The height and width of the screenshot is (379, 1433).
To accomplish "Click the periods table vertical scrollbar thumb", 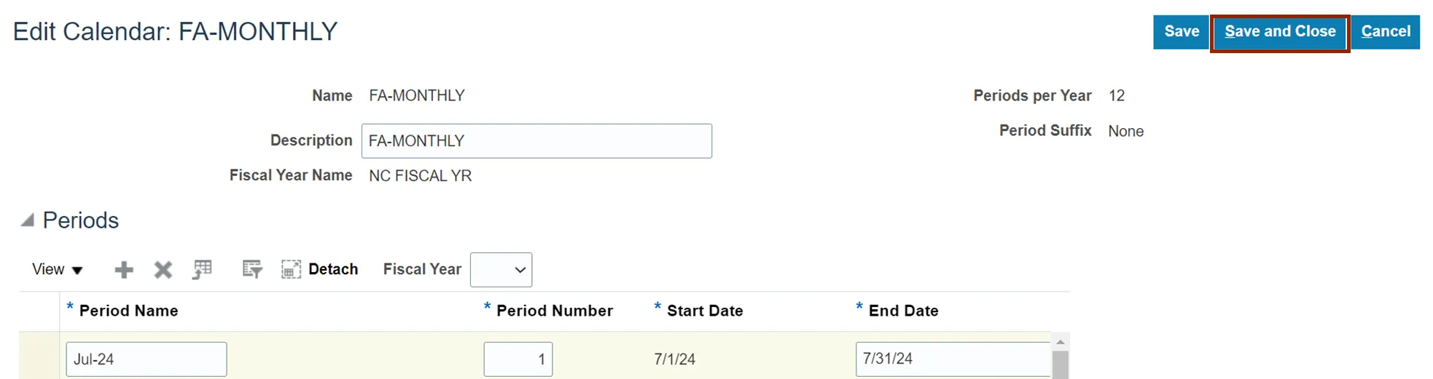I will click(1061, 365).
